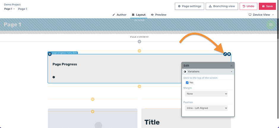Open the Device View dropdown

pos(261,15)
